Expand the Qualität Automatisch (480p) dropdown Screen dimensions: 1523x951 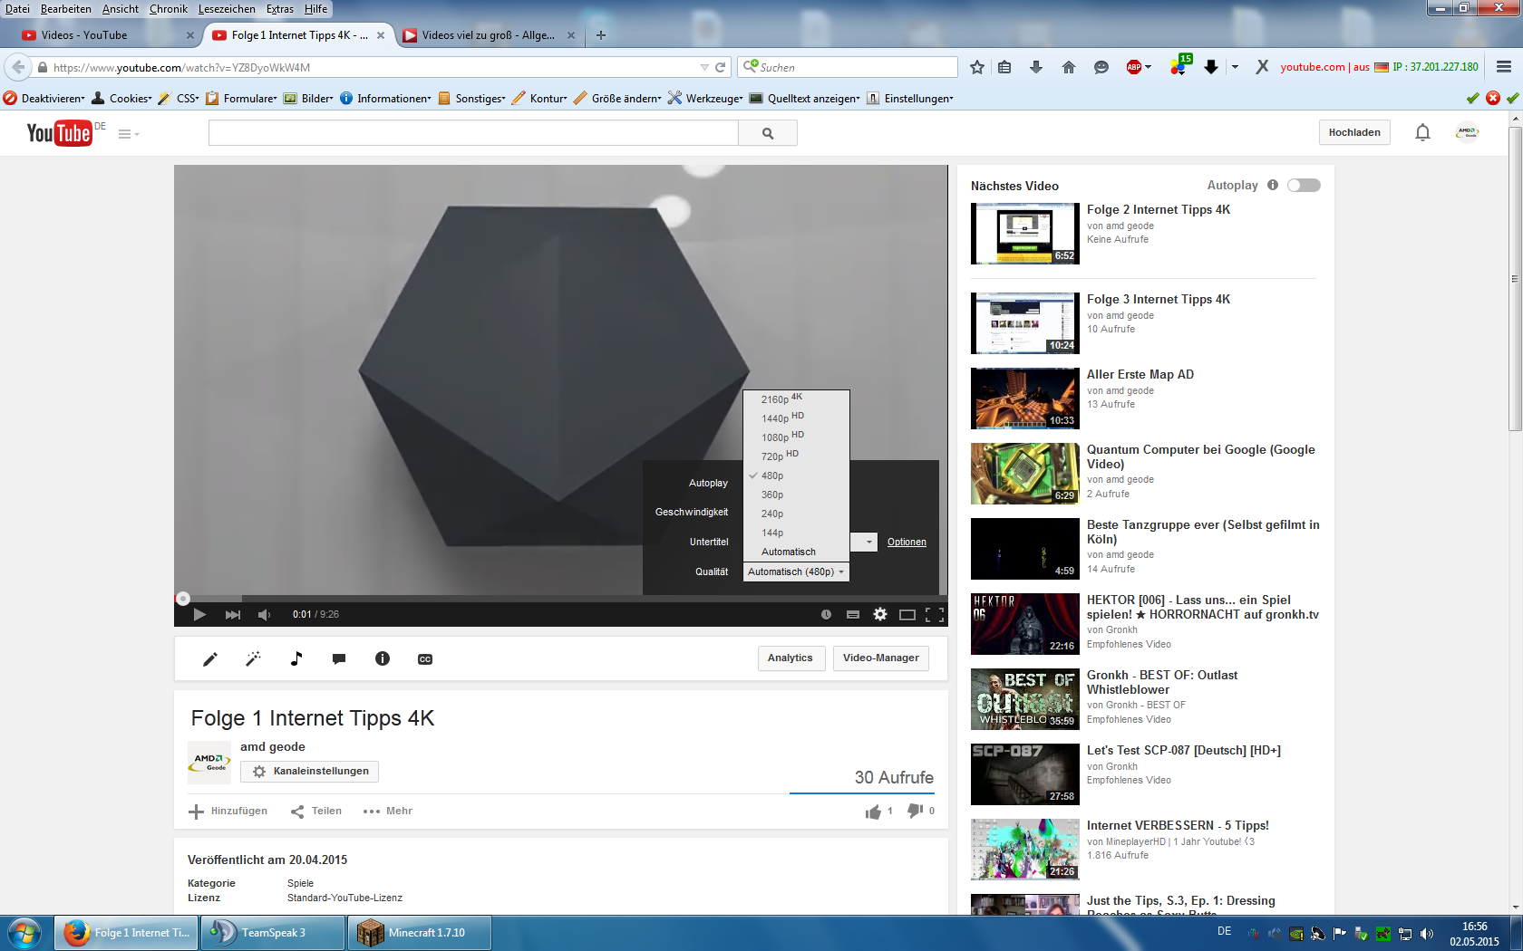click(x=796, y=572)
